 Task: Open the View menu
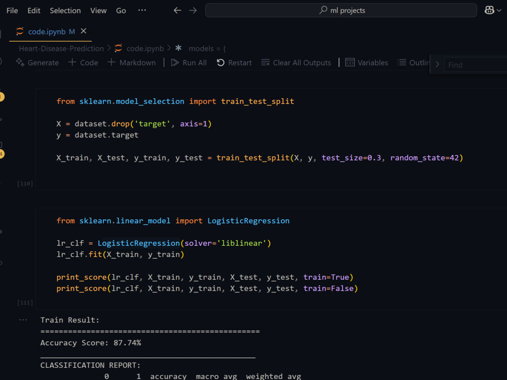[x=98, y=11]
